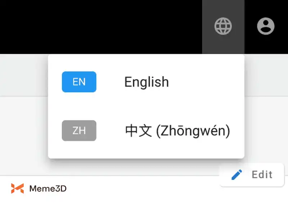This screenshot has height=216, width=288.
Task: Keep English as the active language
Action: [x=146, y=82]
